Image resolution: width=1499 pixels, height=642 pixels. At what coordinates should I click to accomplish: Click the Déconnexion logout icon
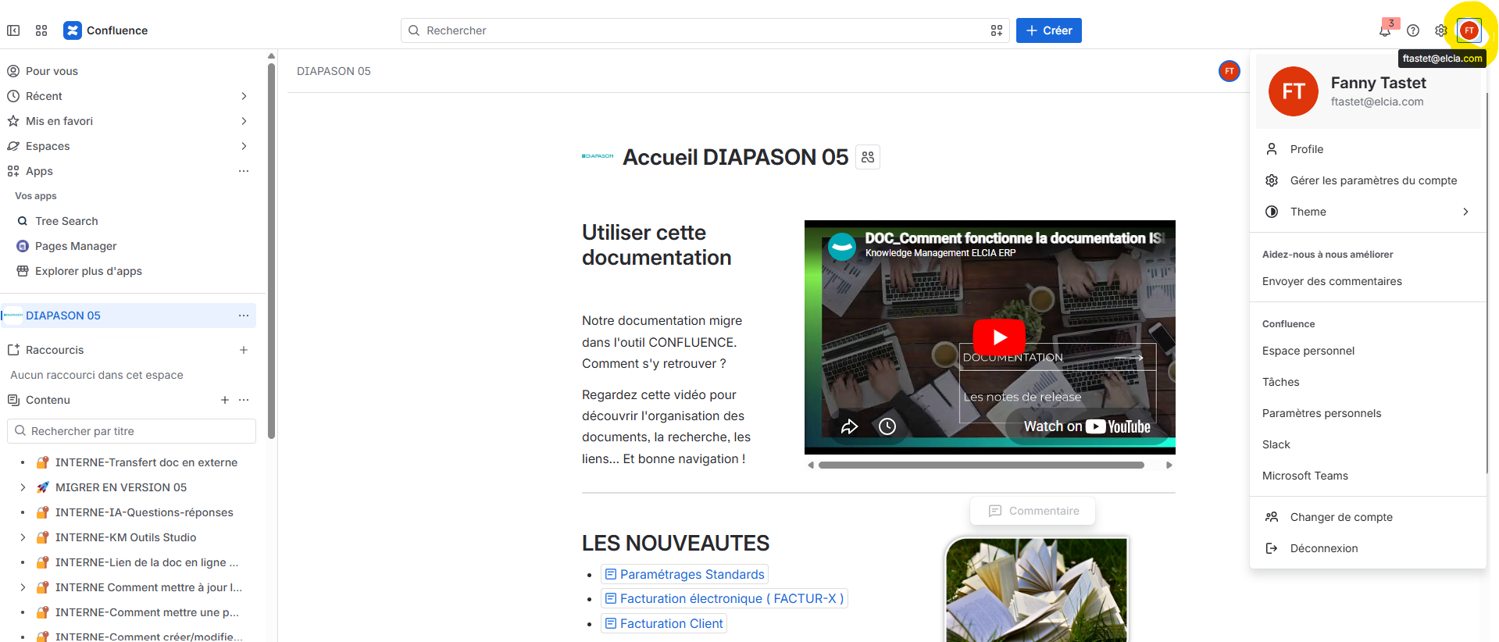[x=1272, y=548]
